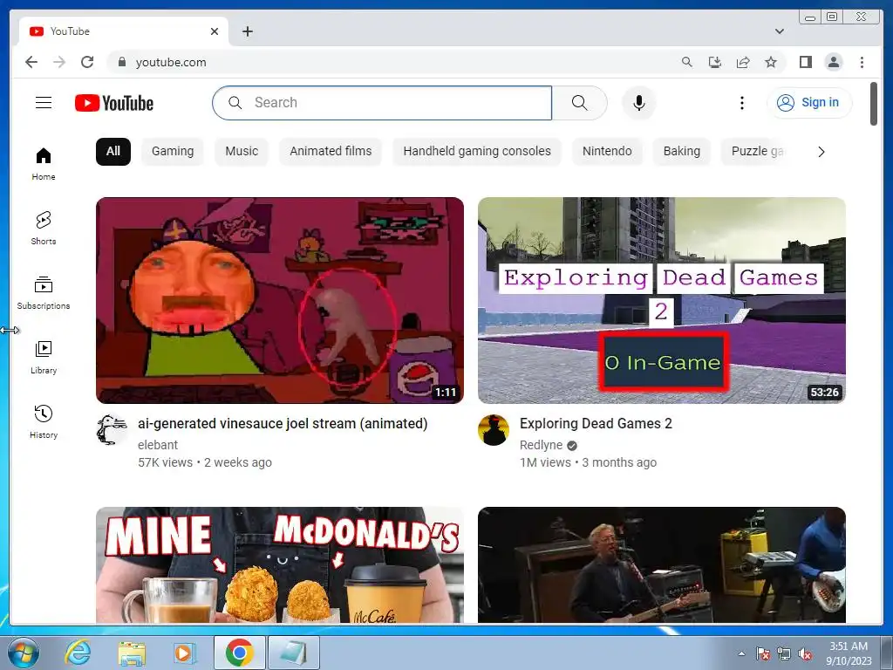Open the elebant channel name link

click(x=158, y=445)
